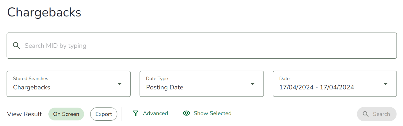Click the Date Type dropdown arrow
This screenshot has height=126, width=403.
[253, 84]
